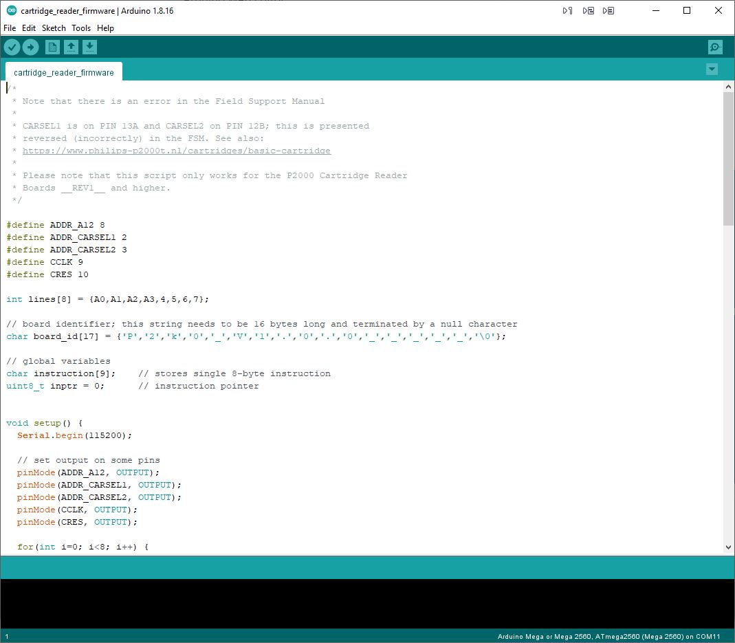Click the 'Please note that this script' comment line

coord(215,175)
